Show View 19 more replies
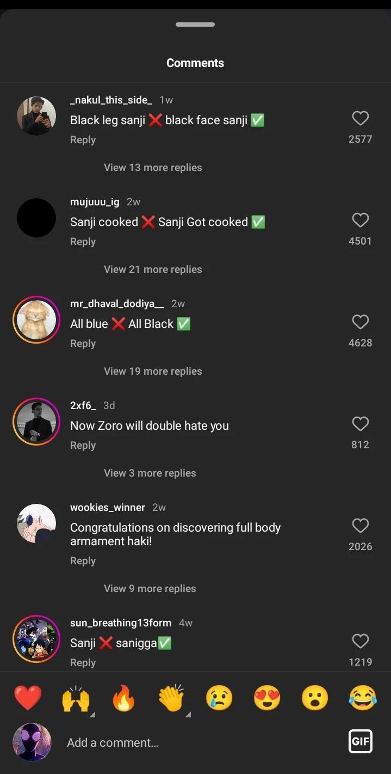 point(153,371)
